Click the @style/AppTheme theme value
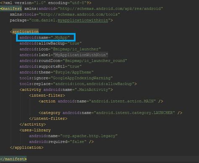This screenshot has height=163, width=199. (x=73, y=72)
